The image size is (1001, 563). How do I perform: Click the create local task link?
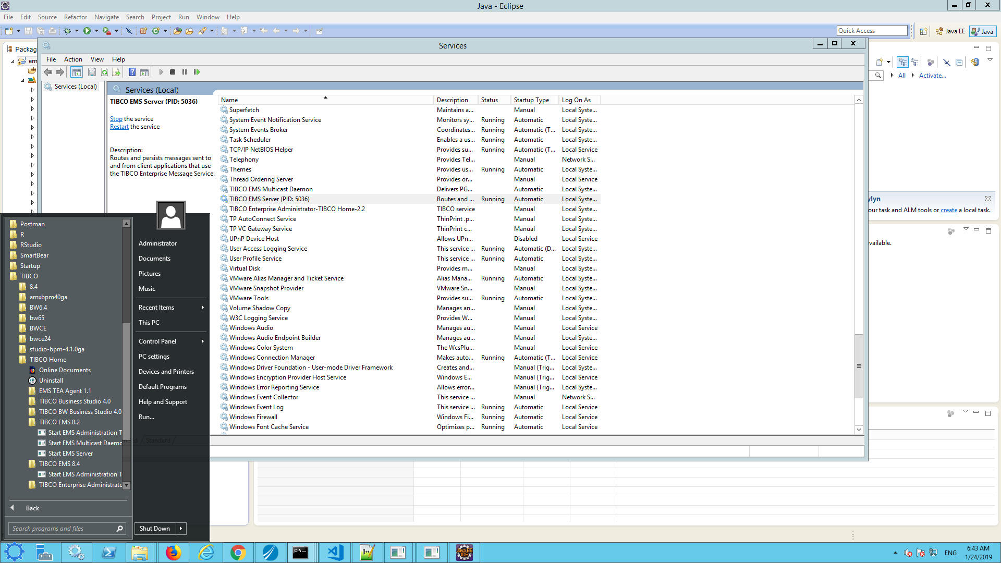point(948,210)
